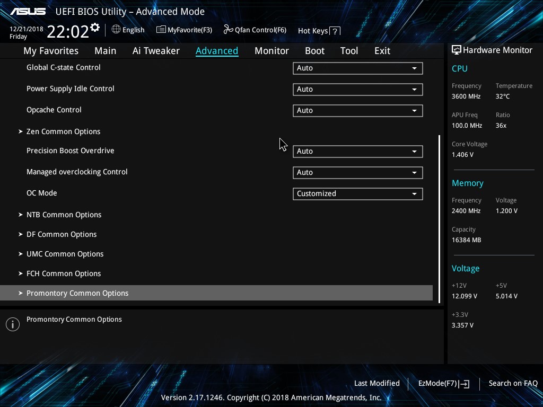Click the 12/21/2018 date
Screen dimensions: 543x407
[27, 29]
